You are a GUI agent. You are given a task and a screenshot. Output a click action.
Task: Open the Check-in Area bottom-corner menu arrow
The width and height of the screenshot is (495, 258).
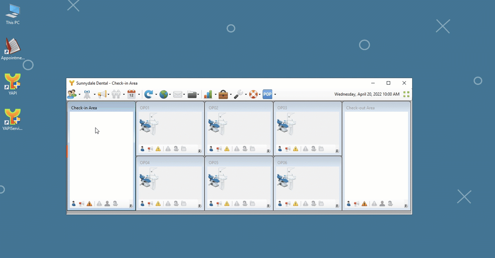click(131, 206)
